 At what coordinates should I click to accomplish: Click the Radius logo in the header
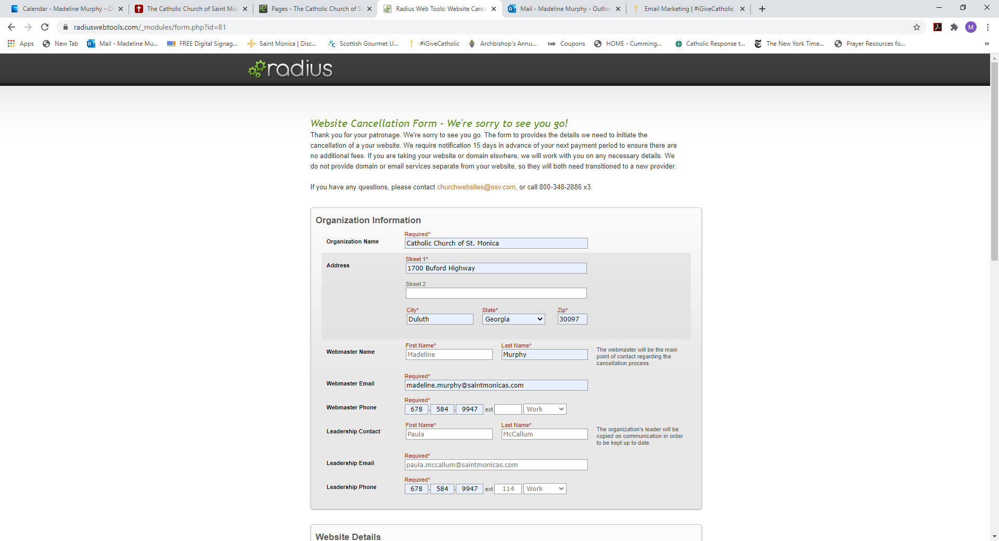pos(290,69)
